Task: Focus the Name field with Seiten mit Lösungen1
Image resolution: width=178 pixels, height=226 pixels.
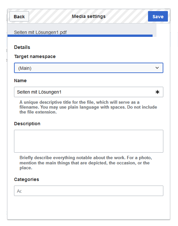Action: (89, 92)
